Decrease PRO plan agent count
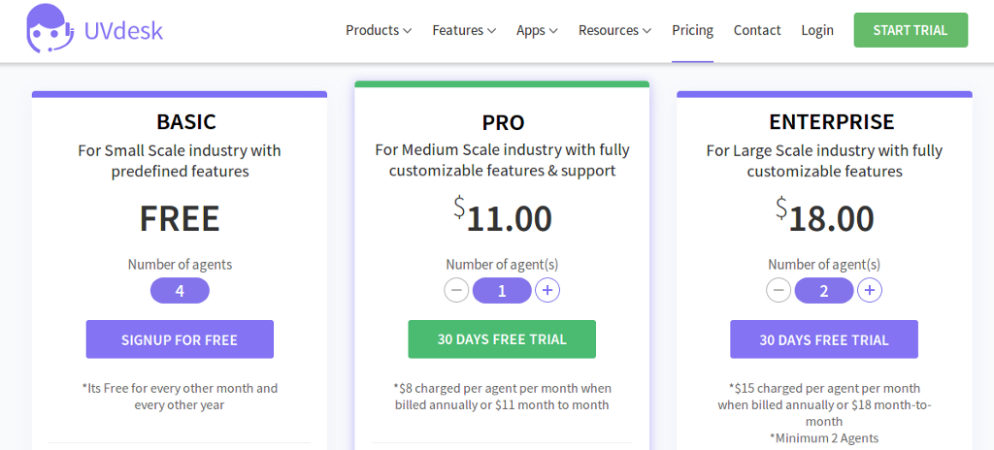 456,290
